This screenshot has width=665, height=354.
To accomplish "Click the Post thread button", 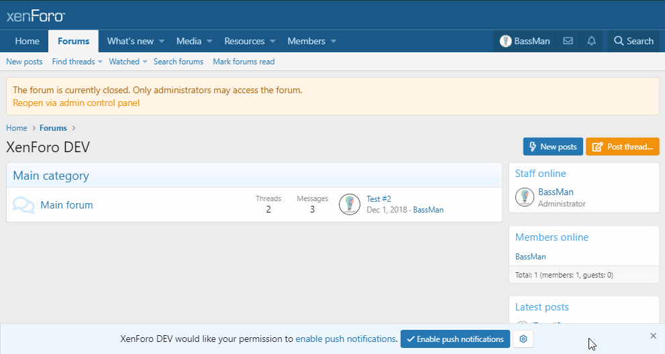I will 622,147.
